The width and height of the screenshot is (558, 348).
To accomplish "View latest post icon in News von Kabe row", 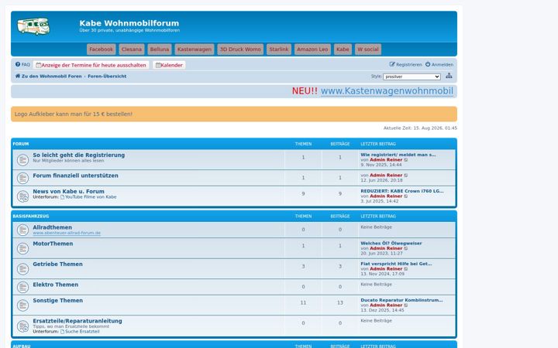I will click(406, 196).
